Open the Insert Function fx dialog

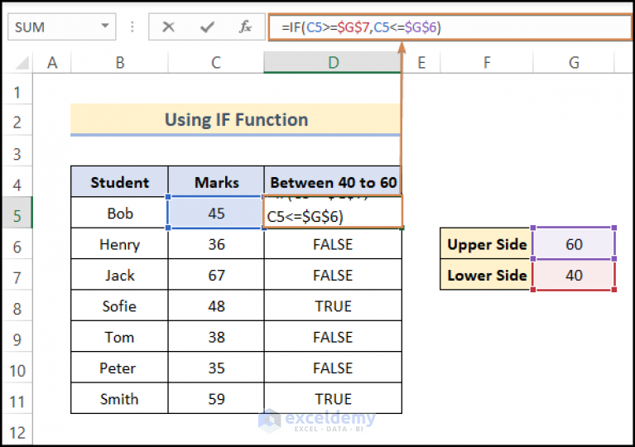click(x=245, y=27)
